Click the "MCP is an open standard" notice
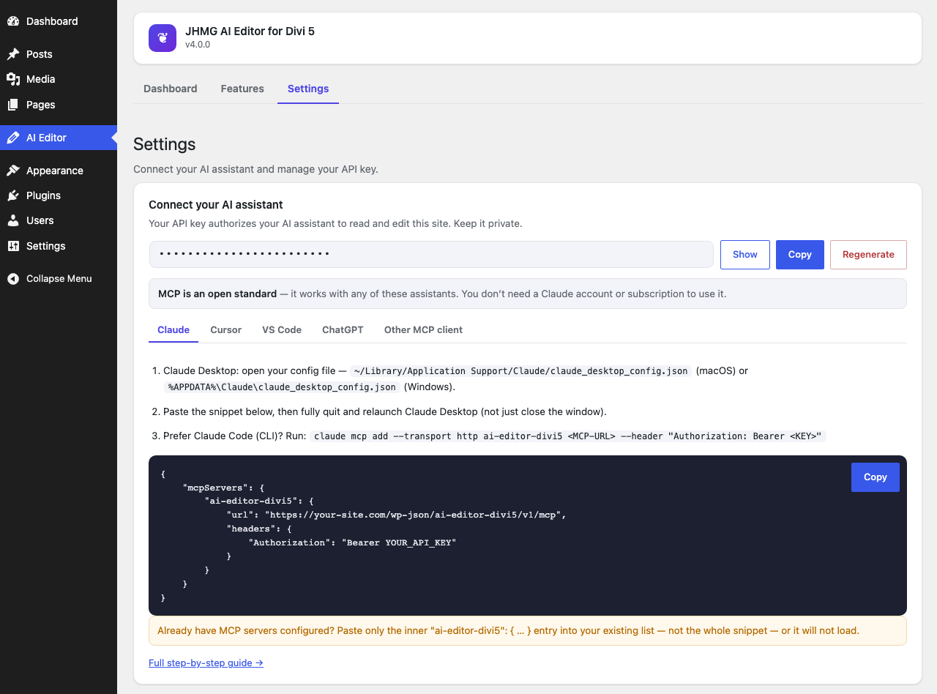 click(528, 294)
